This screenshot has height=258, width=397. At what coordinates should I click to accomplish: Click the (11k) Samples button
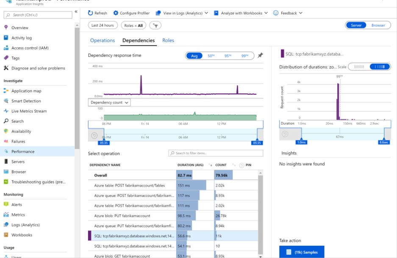click(x=302, y=252)
